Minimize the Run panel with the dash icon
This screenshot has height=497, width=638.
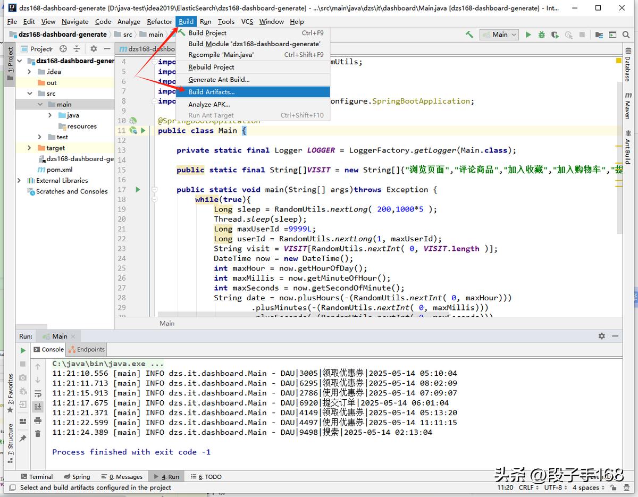click(616, 336)
